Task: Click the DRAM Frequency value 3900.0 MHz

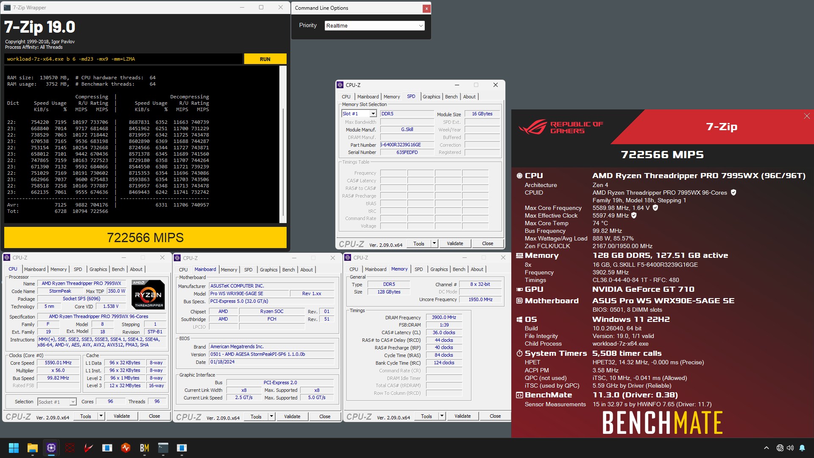Action: click(x=444, y=317)
